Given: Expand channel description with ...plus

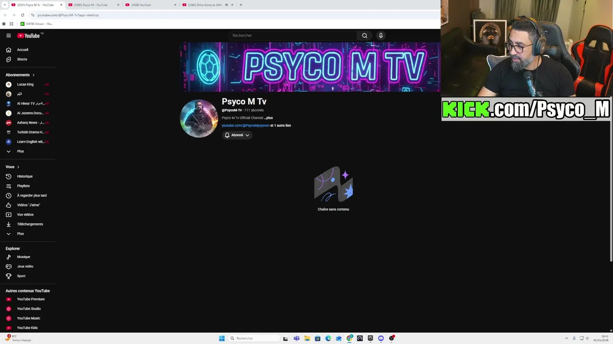Looking at the screenshot, I should pos(268,118).
